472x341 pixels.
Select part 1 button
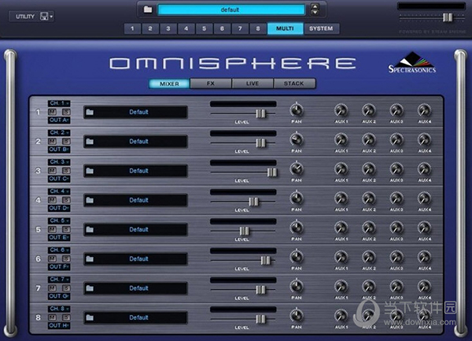(x=132, y=29)
